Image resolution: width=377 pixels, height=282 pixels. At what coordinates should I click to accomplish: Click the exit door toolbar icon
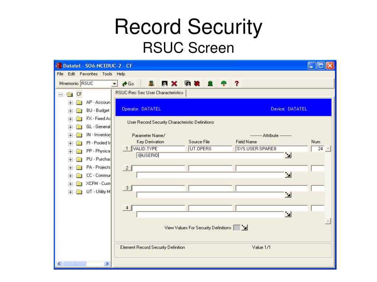151,83
